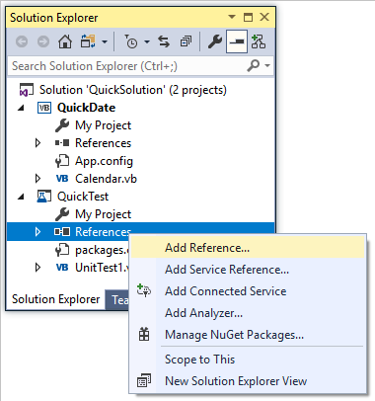Image resolution: width=375 pixels, height=401 pixels.
Task: Toggle the Preview Selected Items button
Action: tap(237, 41)
